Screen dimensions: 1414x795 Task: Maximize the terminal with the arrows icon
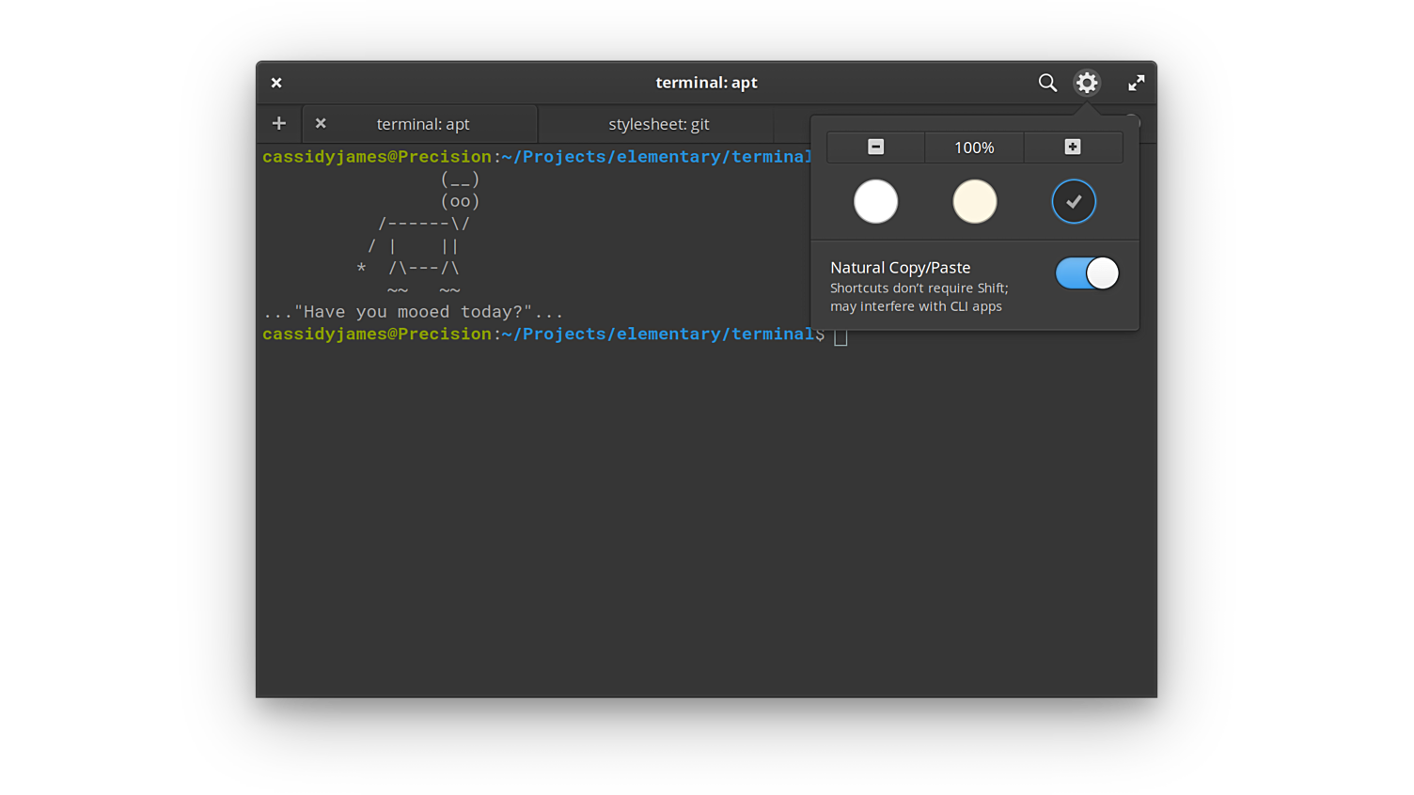[1136, 83]
